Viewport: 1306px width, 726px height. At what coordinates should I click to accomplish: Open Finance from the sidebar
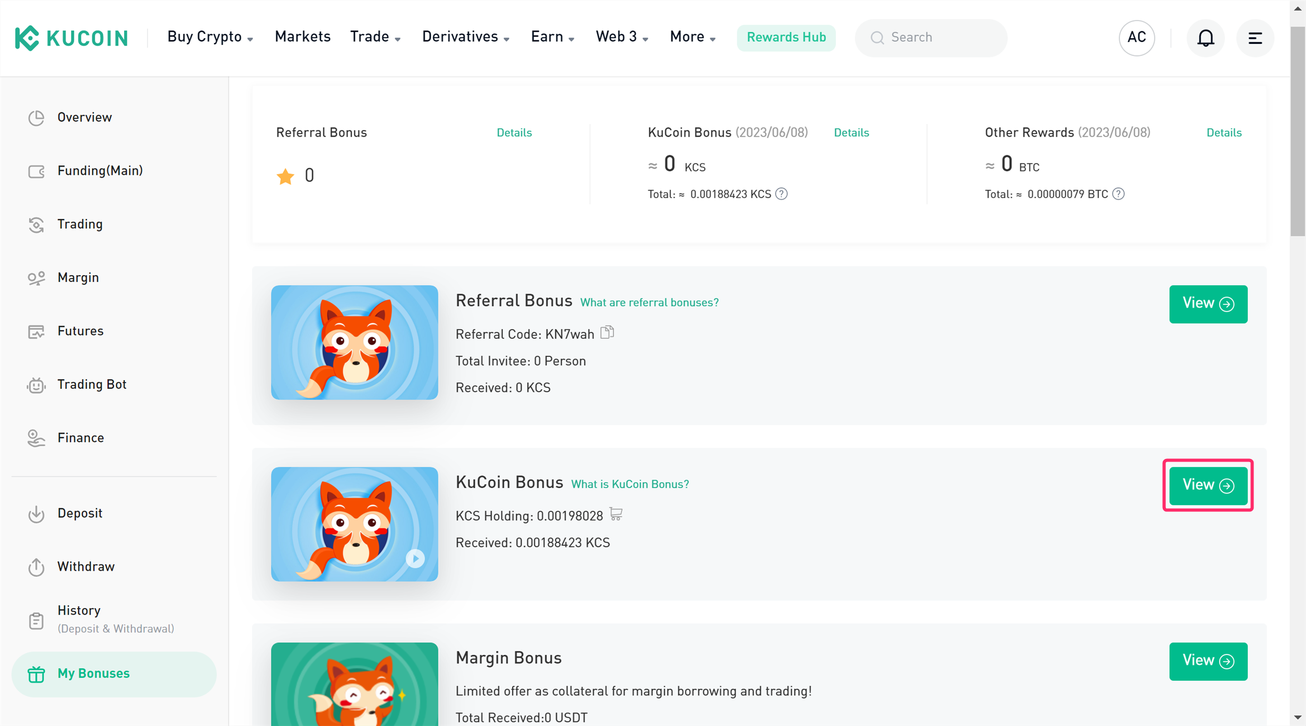(x=114, y=438)
